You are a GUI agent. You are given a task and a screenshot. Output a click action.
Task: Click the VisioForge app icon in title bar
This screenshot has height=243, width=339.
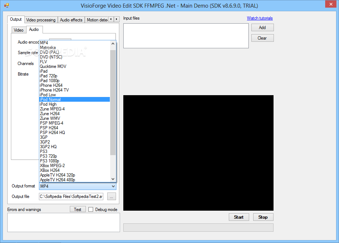[x=7, y=5]
